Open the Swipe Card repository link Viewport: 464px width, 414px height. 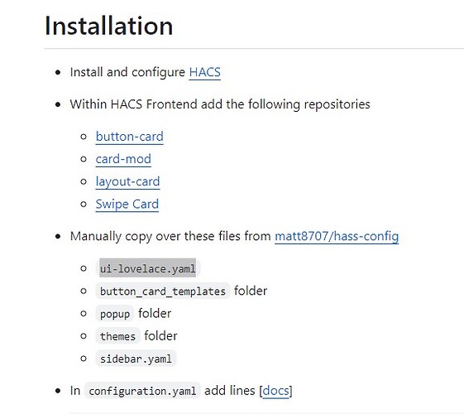[x=127, y=204]
